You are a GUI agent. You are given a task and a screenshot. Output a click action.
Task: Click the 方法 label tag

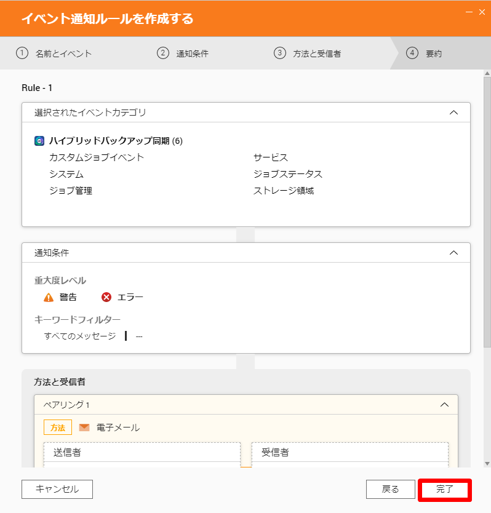(58, 427)
